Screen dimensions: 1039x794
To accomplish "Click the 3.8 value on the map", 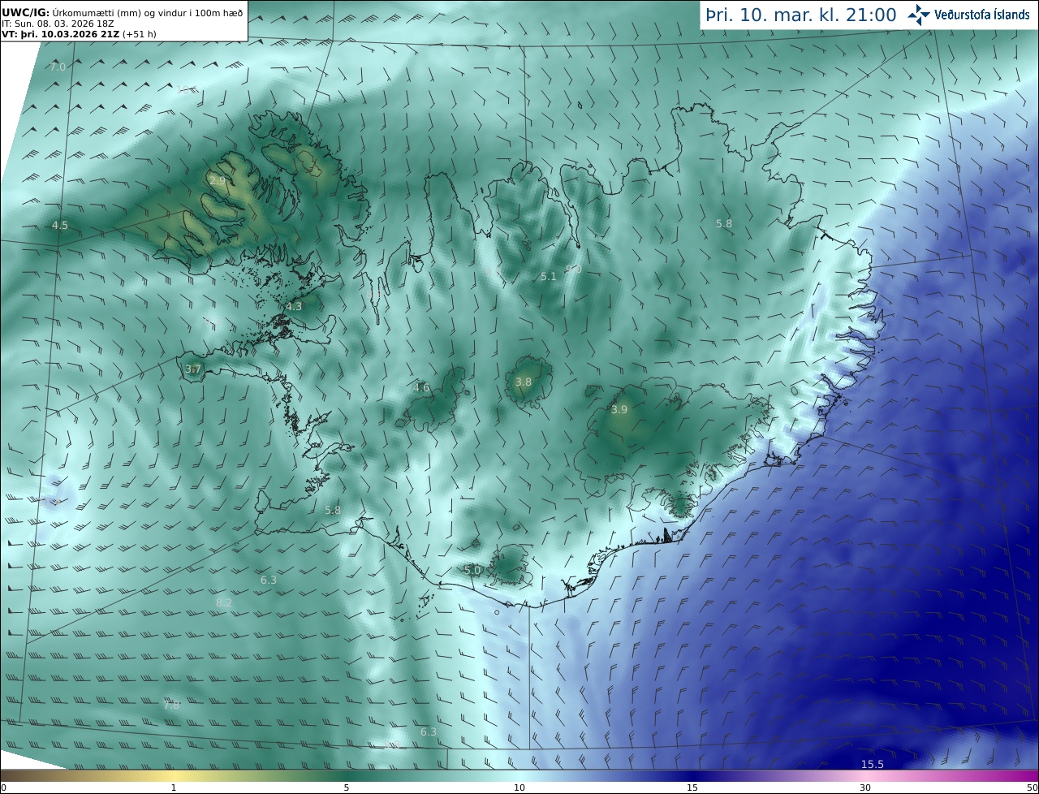I will coord(524,382).
